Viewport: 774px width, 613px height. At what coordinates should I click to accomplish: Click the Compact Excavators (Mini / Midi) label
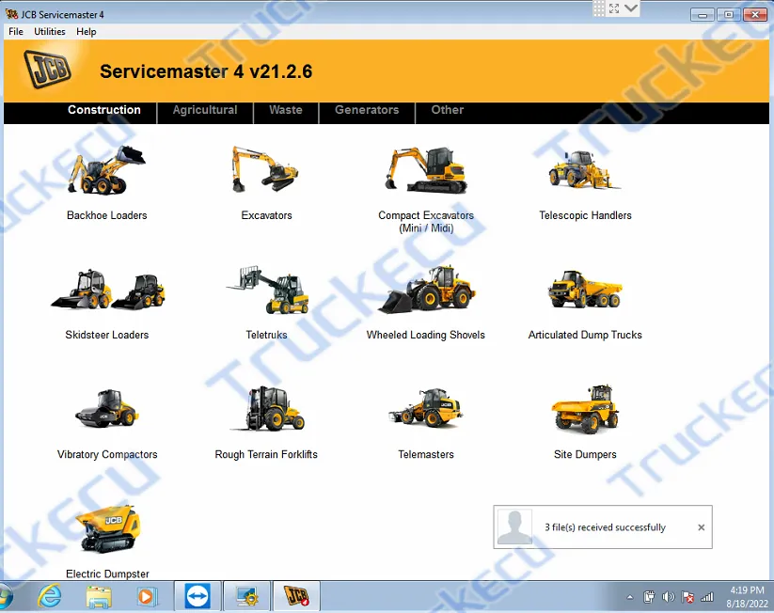pos(426,222)
